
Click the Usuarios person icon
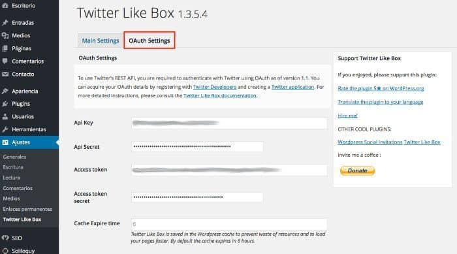(x=5, y=117)
